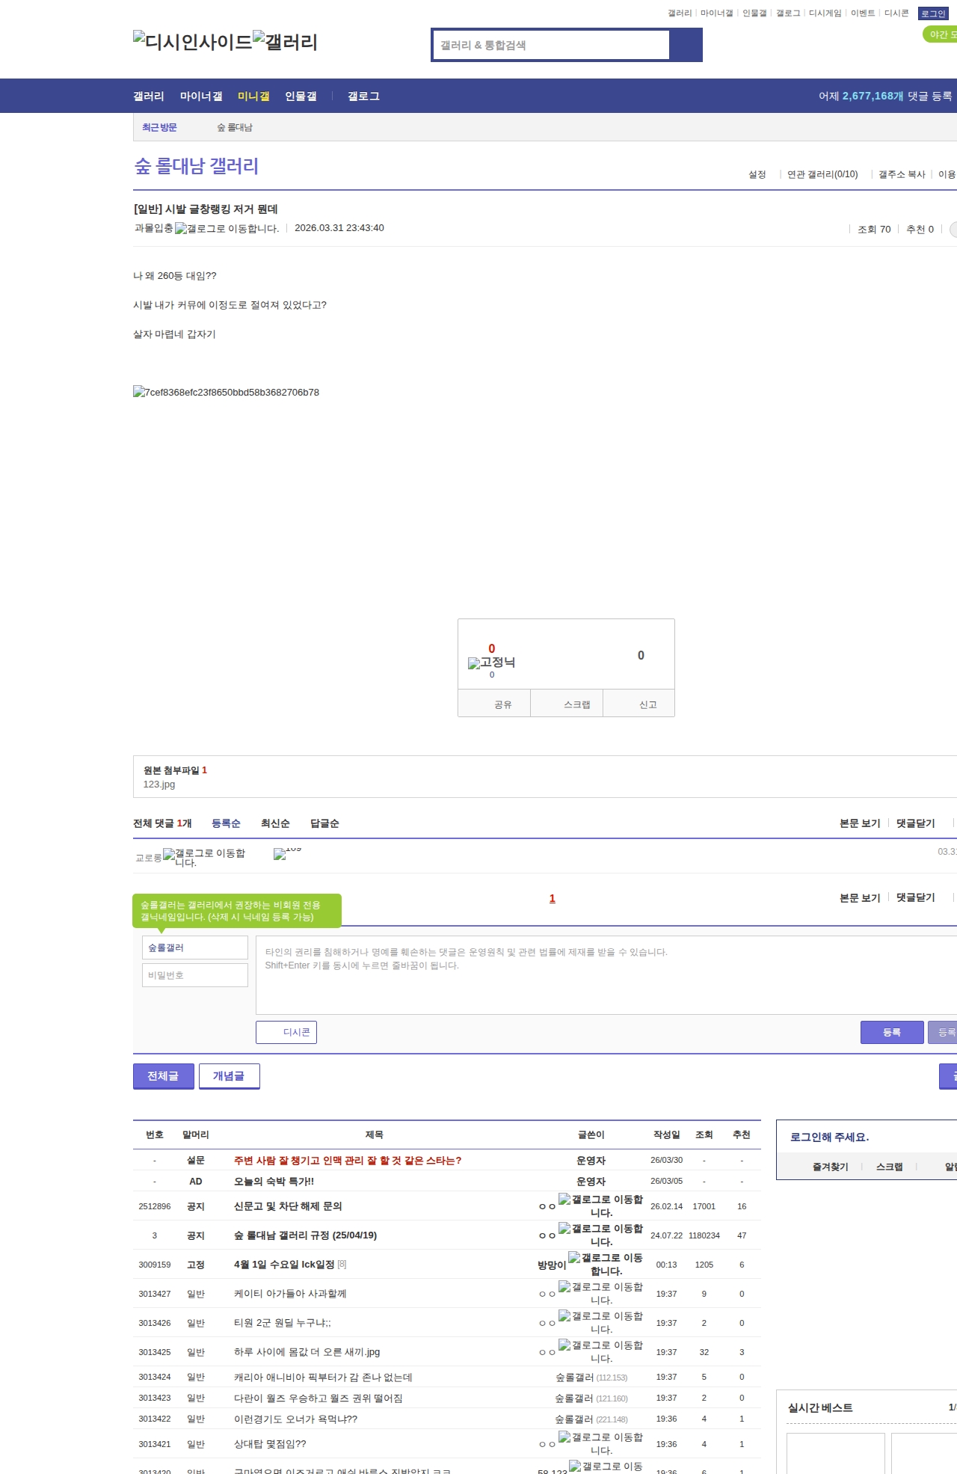Viewport: 957px width, 1474px height.
Task: Open the 디시콘 picker button
Action: click(286, 1032)
